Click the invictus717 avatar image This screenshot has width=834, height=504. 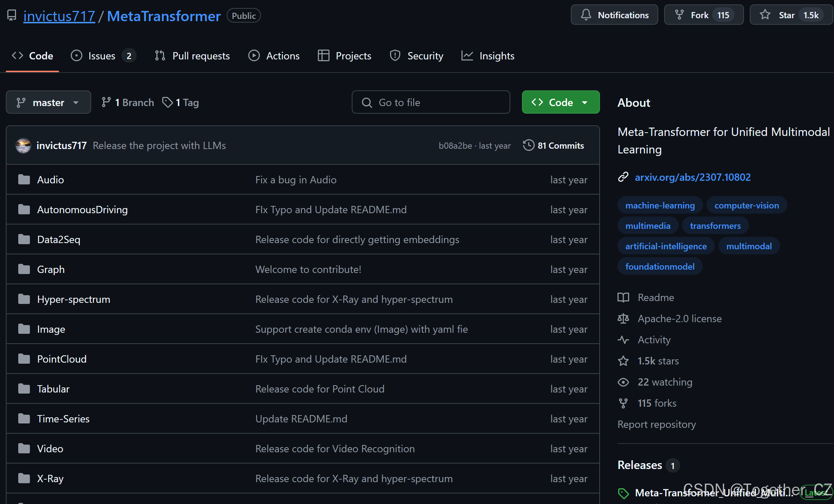click(x=23, y=145)
